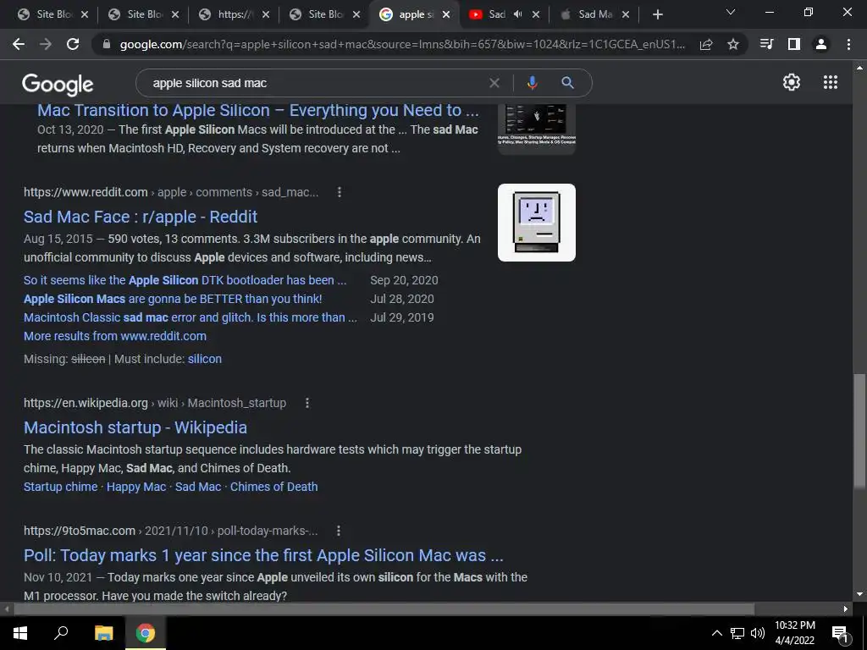Open the Startup chime sitelink
This screenshot has width=867, height=650.
[60, 487]
